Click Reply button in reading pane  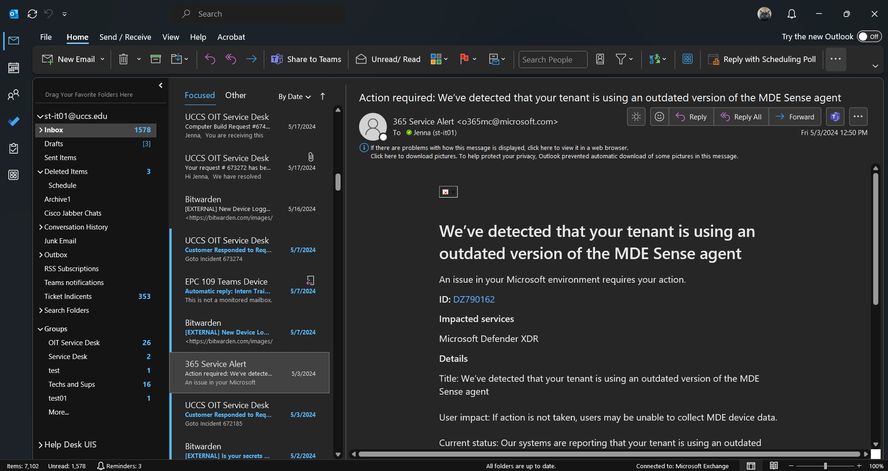(691, 117)
